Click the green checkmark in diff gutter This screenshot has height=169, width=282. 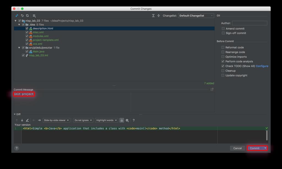pyautogui.click(x=267, y=128)
